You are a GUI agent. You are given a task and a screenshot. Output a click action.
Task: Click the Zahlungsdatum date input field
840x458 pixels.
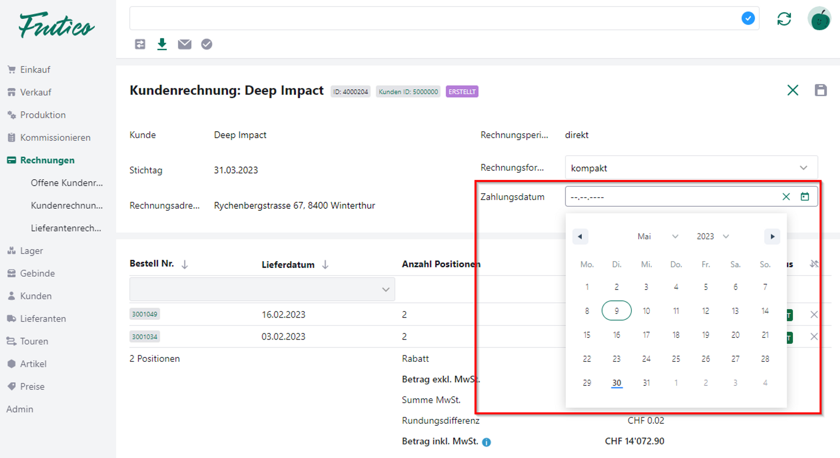click(x=672, y=196)
